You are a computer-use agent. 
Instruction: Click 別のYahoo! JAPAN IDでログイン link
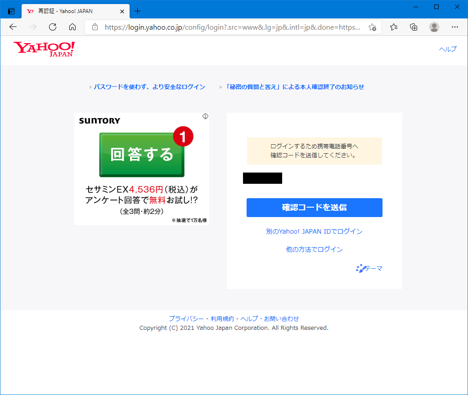point(314,231)
